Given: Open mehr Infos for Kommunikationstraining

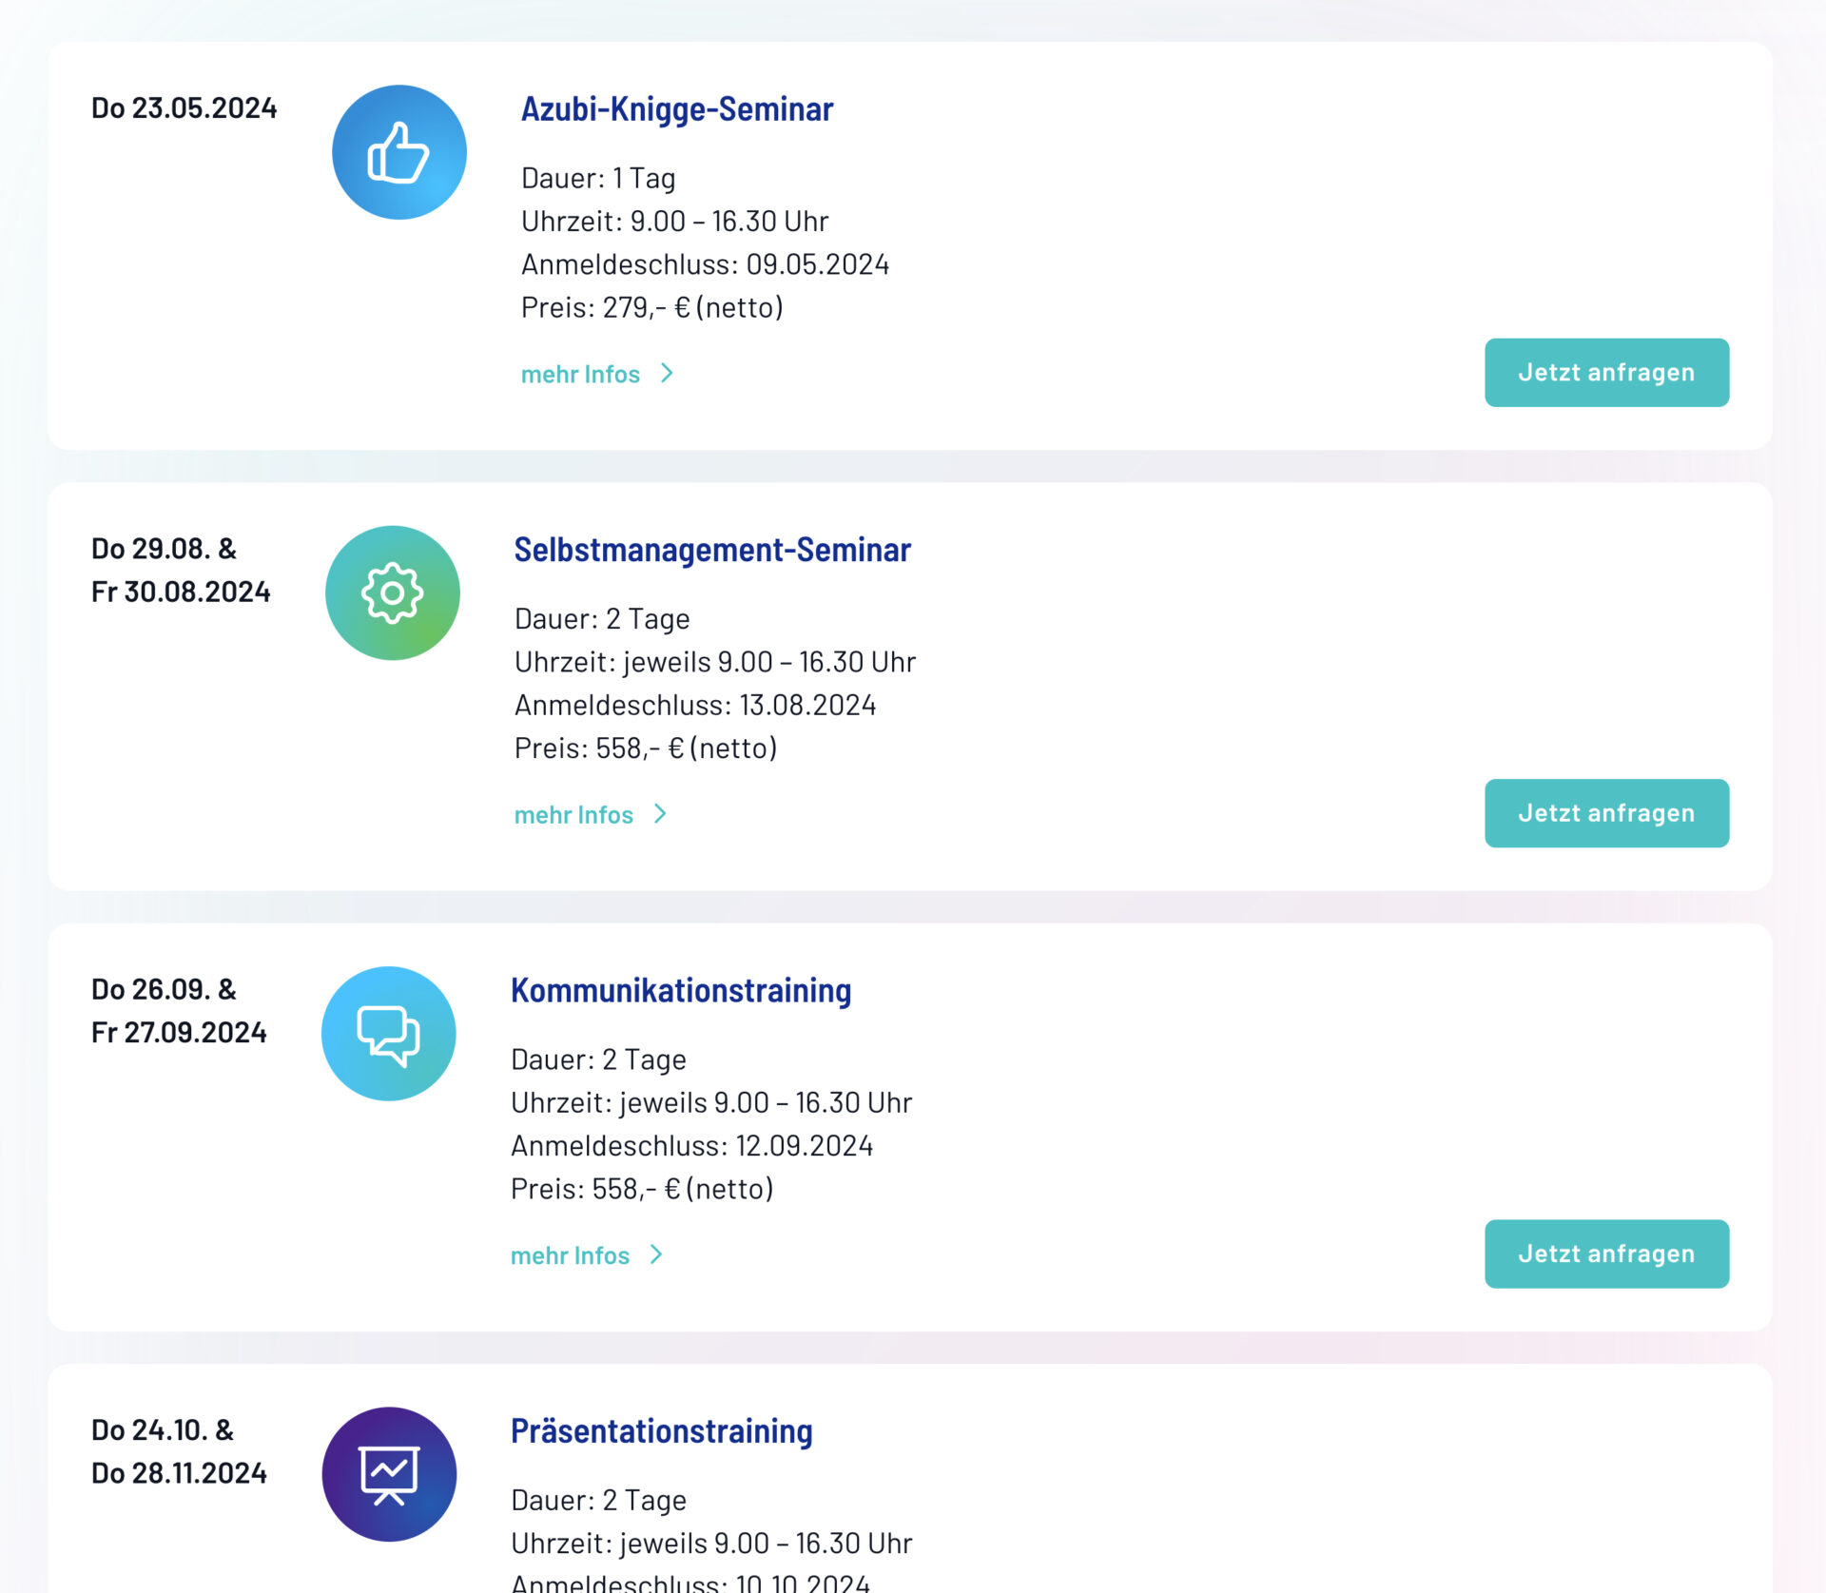Looking at the screenshot, I should (x=570, y=1255).
